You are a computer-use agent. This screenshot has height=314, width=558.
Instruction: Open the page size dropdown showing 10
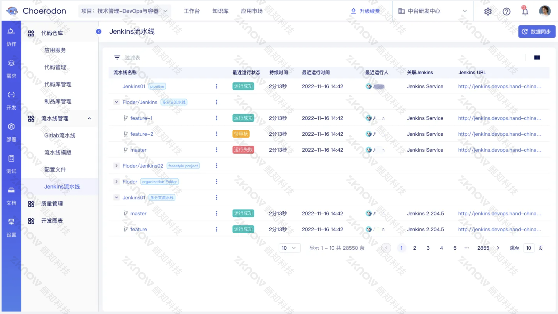coord(290,248)
